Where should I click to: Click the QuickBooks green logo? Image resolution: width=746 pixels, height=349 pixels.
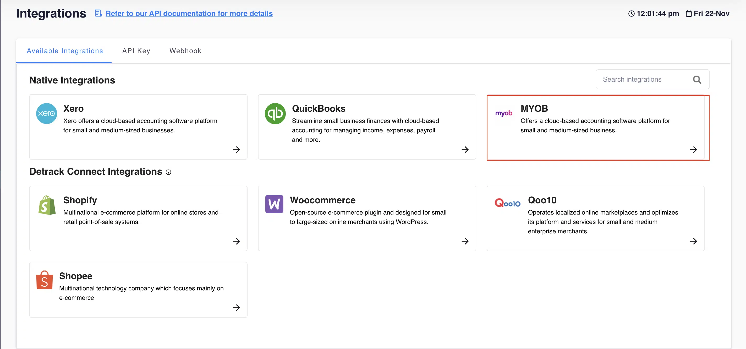(275, 113)
